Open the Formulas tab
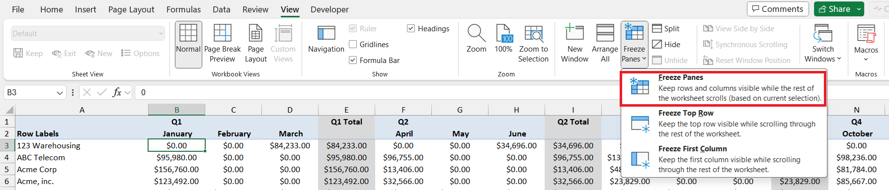The height and width of the screenshot is (190, 889). click(x=183, y=9)
